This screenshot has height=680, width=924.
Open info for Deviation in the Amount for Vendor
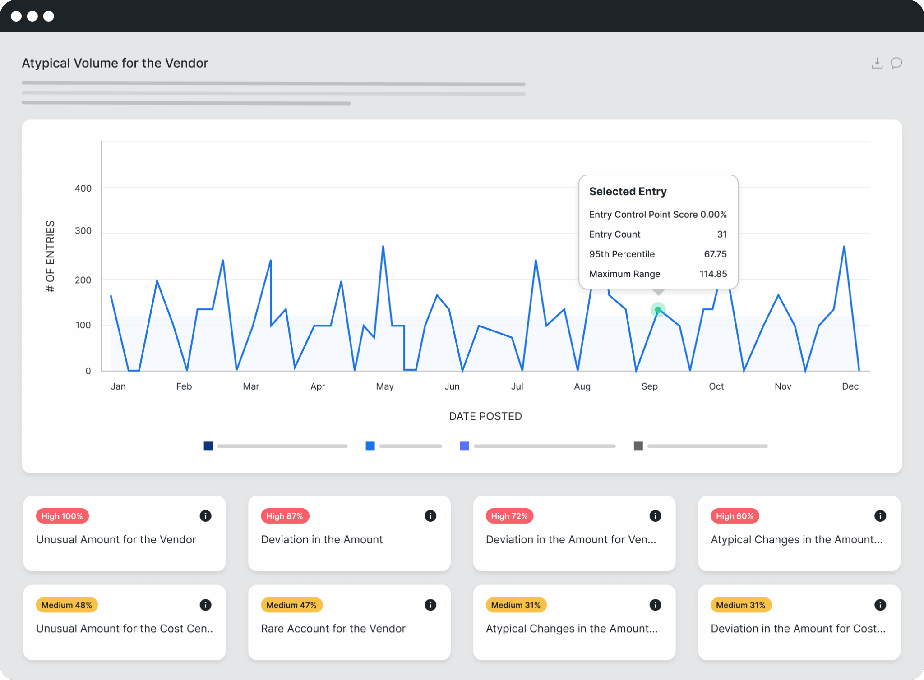tap(655, 516)
